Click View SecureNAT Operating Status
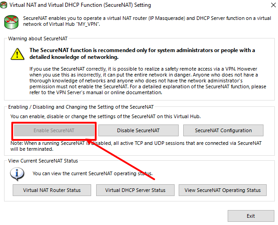The width and height of the screenshot is (278, 225). pyautogui.click(x=222, y=190)
